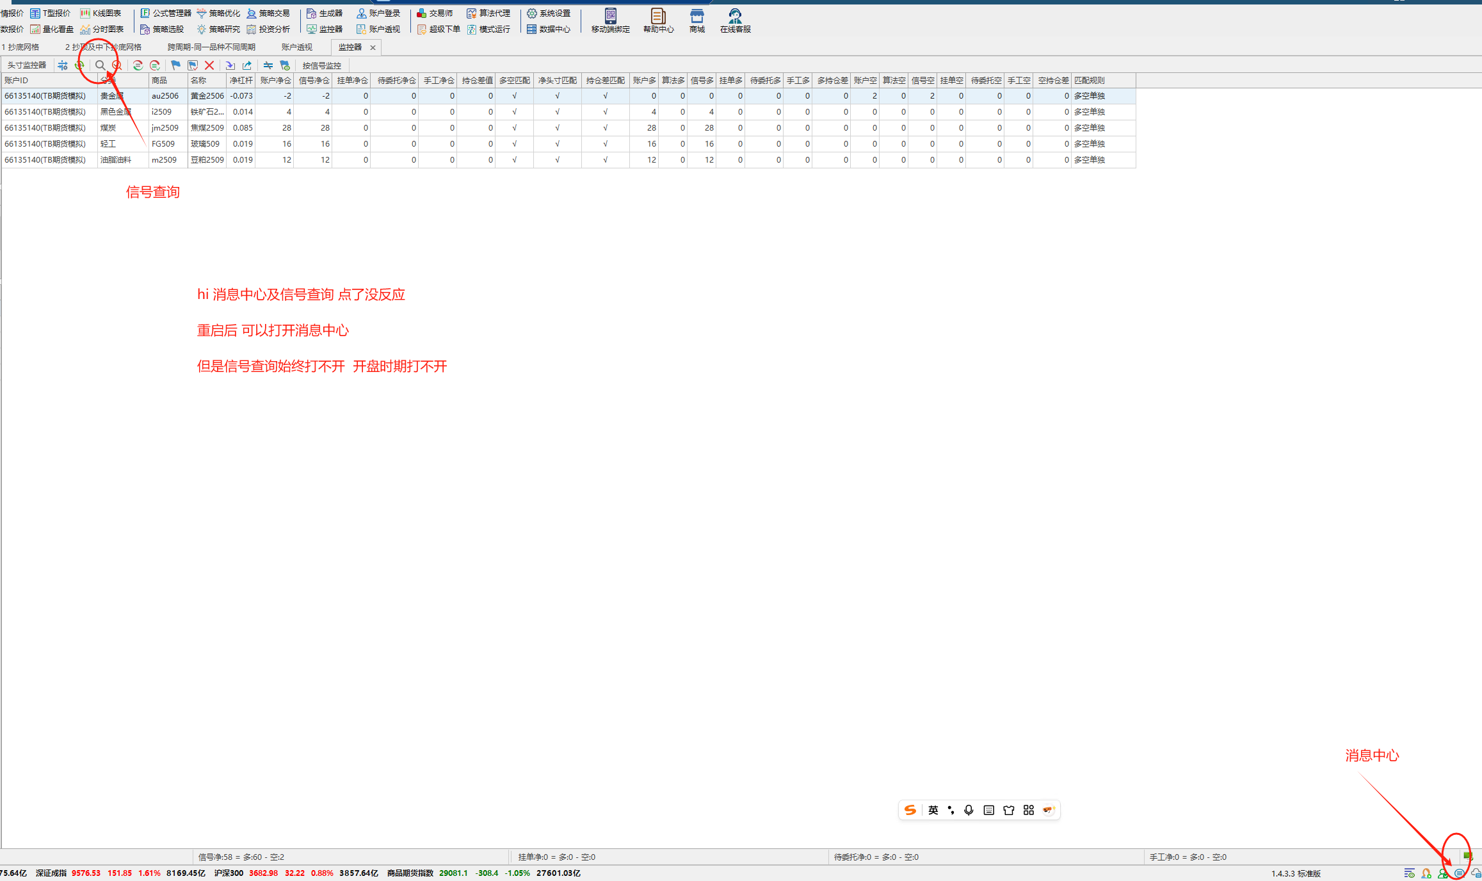Click the settings sliders icon beside 头寸监控器
1482x881 pixels.
(62, 65)
